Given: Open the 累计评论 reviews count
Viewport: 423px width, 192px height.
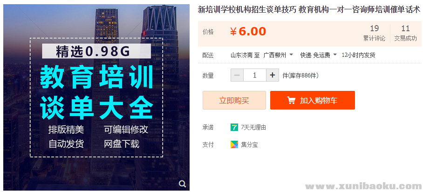Looking at the screenshot, I should pos(374,33).
